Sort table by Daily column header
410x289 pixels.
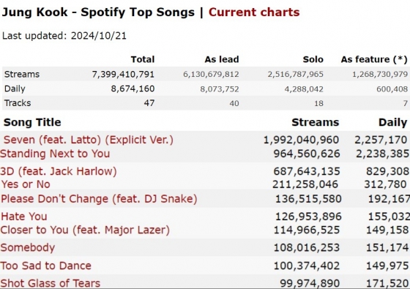point(392,122)
